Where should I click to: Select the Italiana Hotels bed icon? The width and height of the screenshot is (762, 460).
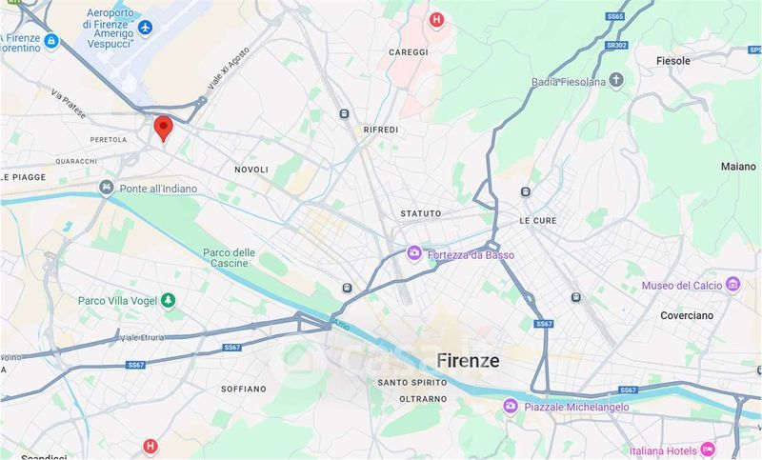(708, 450)
